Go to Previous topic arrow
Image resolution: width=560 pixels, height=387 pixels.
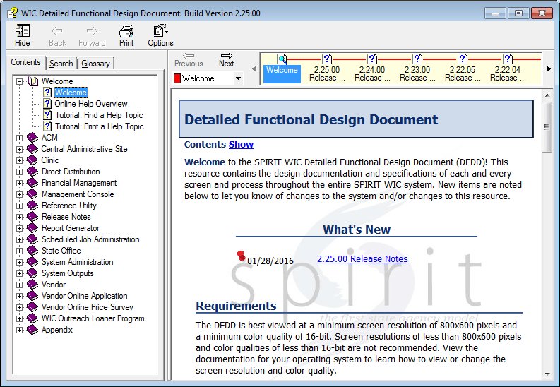(189, 56)
